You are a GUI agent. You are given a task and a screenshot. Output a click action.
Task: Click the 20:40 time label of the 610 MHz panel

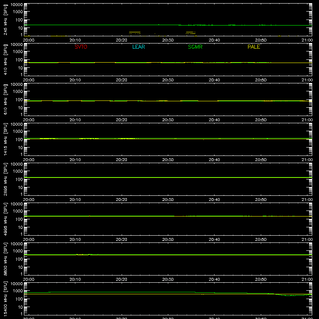click(214, 120)
